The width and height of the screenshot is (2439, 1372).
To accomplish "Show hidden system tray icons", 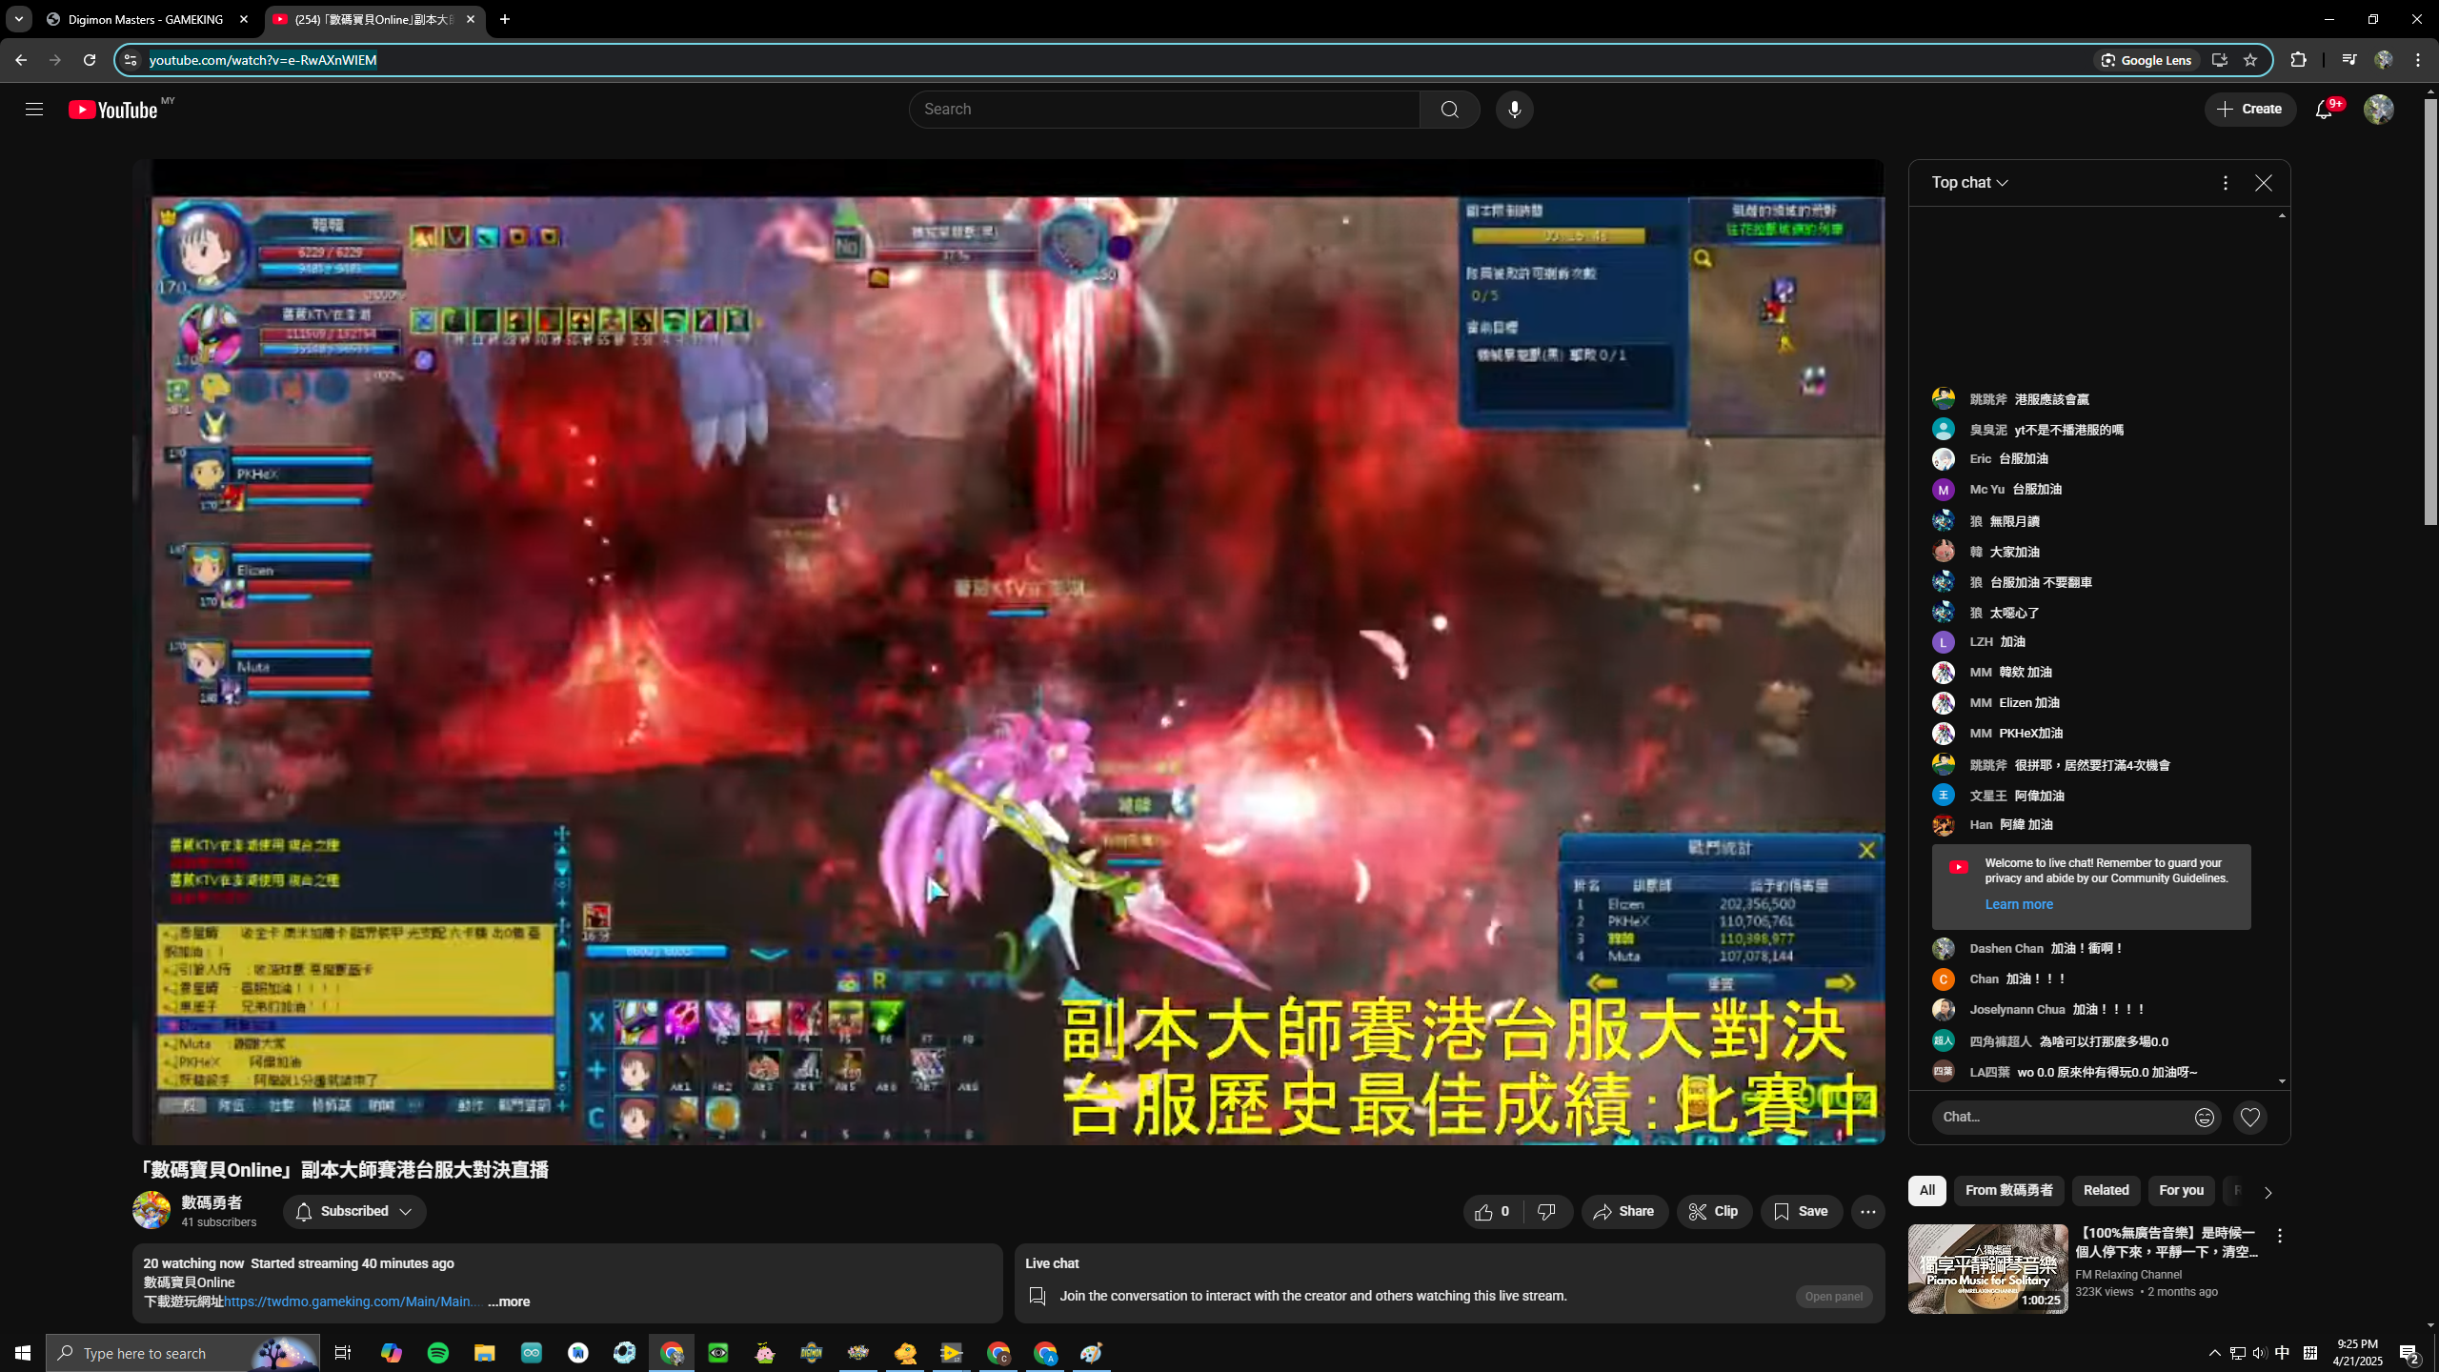I will (2215, 1353).
